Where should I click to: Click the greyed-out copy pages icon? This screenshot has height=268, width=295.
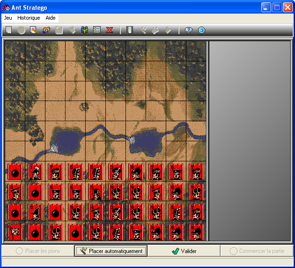point(59,30)
